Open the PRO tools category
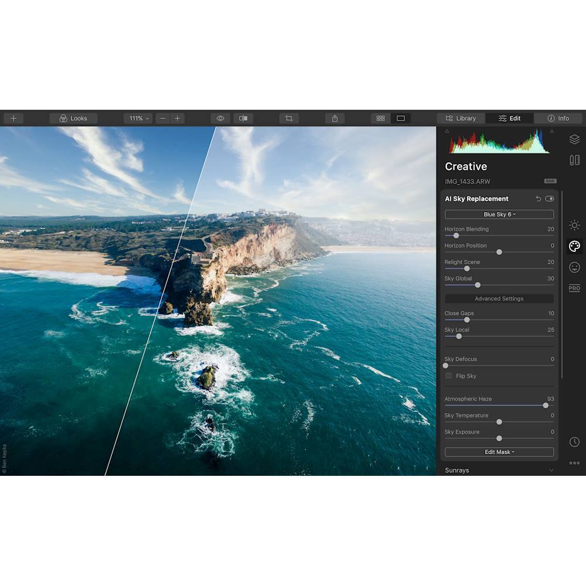The image size is (586, 586). [574, 288]
